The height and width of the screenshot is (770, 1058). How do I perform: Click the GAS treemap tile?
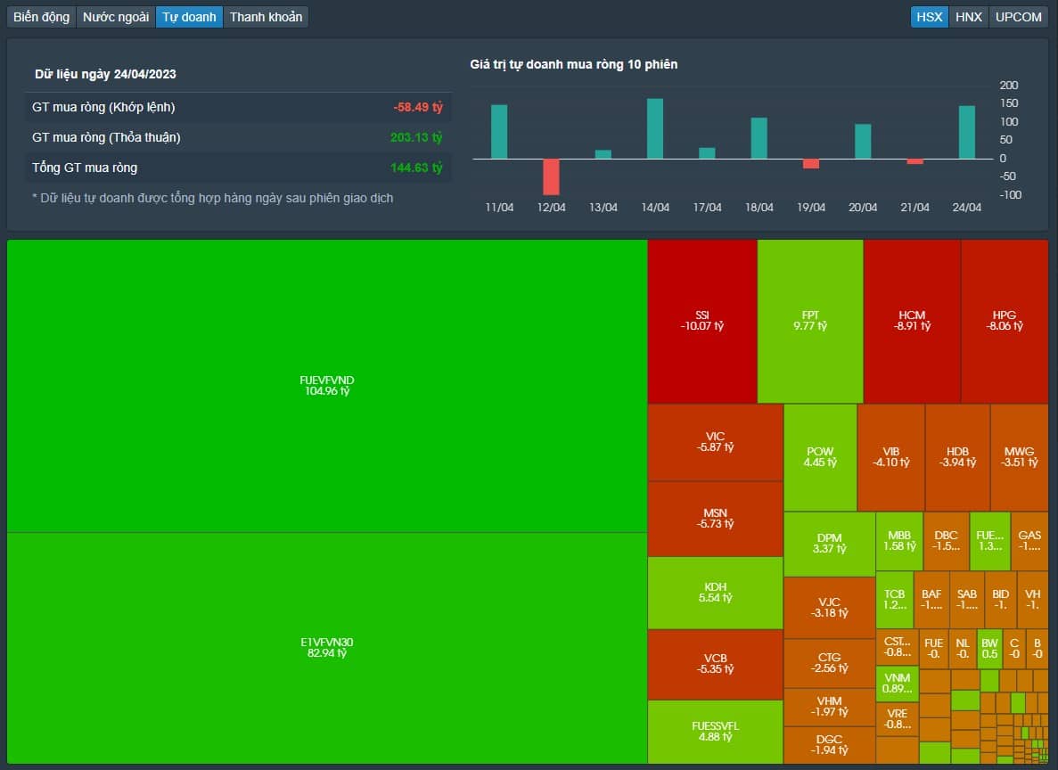click(1029, 541)
